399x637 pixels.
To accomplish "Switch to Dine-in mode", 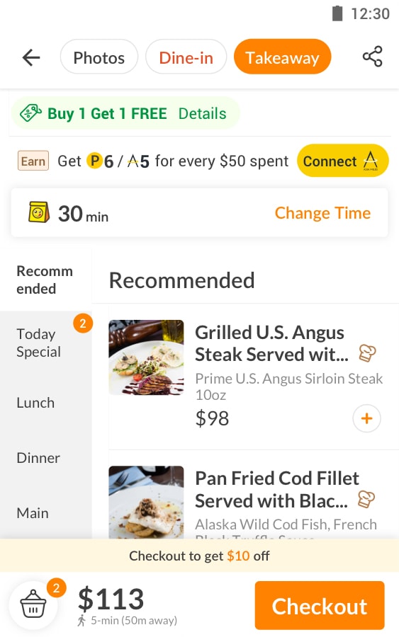I will [x=186, y=57].
